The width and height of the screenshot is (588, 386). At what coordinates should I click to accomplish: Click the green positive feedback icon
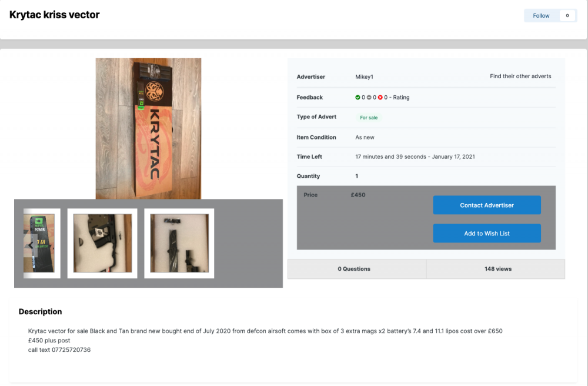click(358, 97)
